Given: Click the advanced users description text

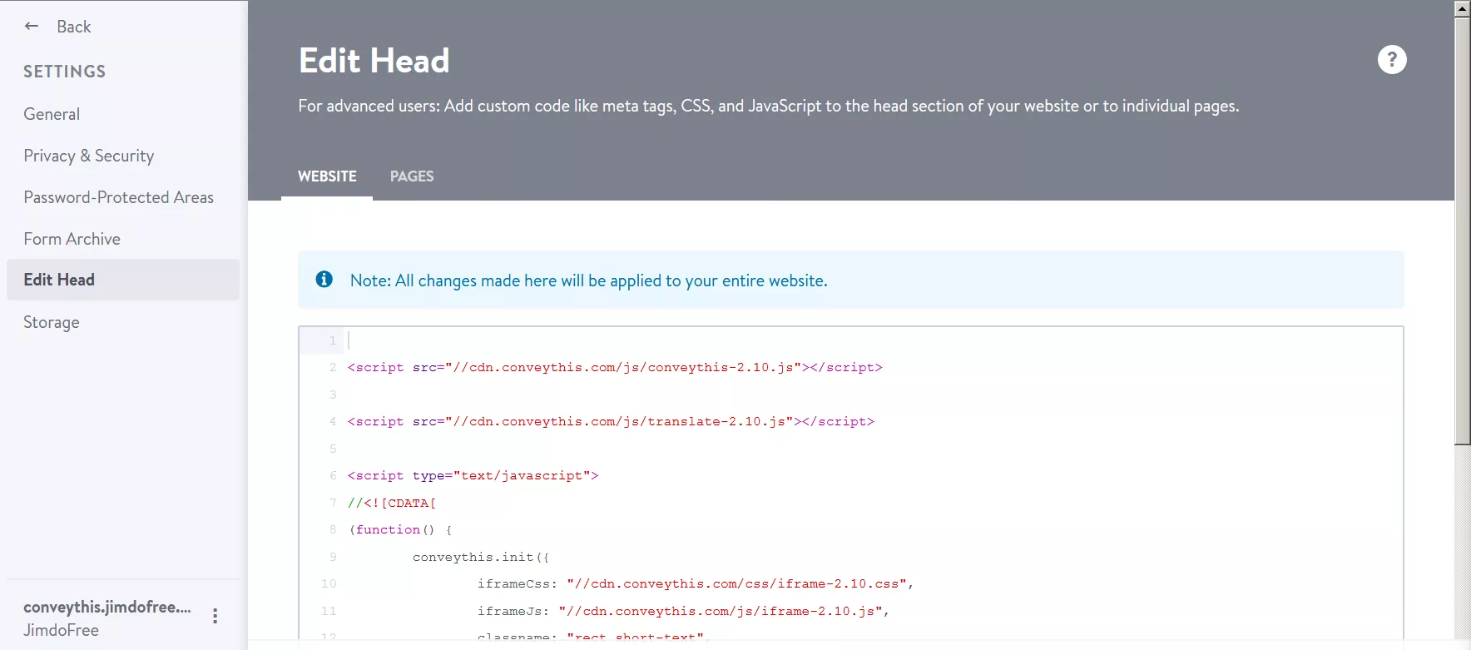Looking at the screenshot, I should pyautogui.click(x=769, y=106).
